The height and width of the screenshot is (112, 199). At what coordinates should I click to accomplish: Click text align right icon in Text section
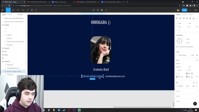(x=182, y=77)
